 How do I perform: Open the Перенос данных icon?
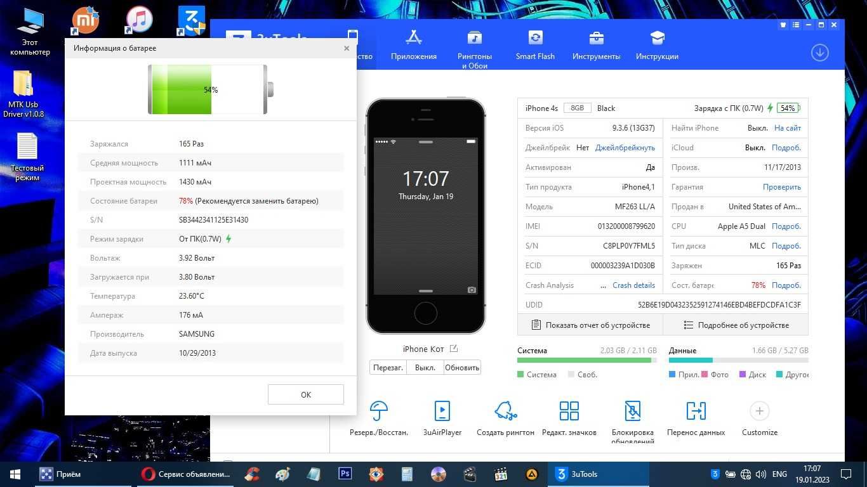[x=696, y=411]
